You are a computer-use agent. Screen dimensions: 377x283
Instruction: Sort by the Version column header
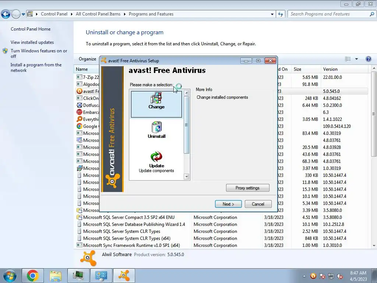pos(344,69)
